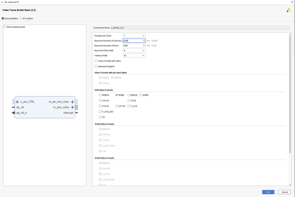Enable Interlaced Support
The height and width of the screenshot is (197, 295).
click(96, 66)
